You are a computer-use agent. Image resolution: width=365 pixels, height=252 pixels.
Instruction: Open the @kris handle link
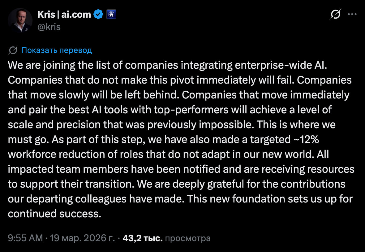point(49,27)
